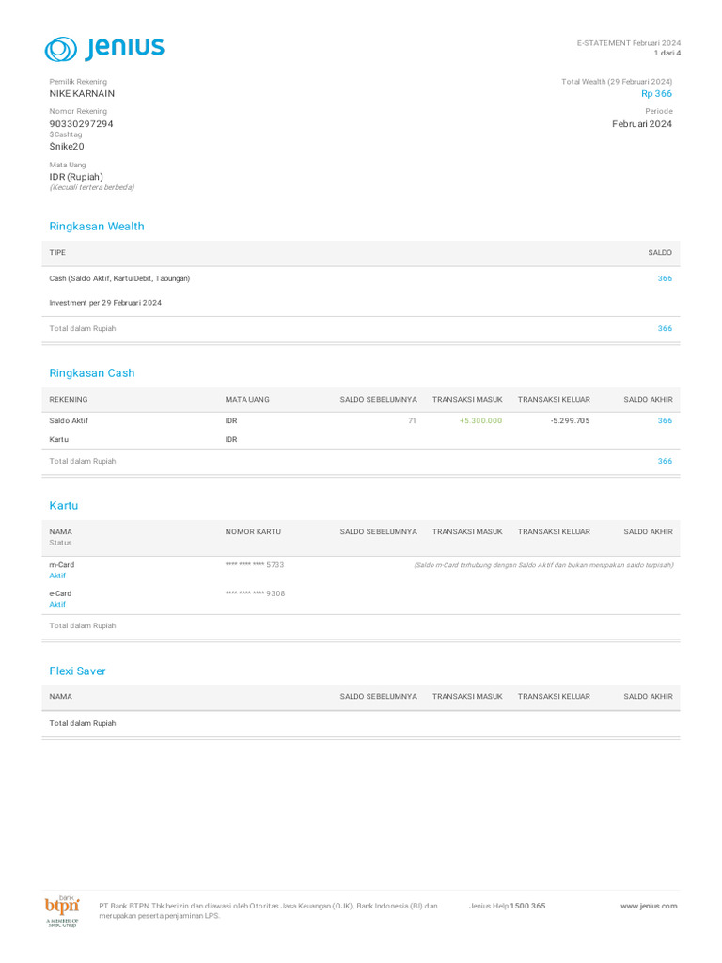Click the Saldo Aktif row label
Viewport: 722px width, 963px height.
pos(69,421)
